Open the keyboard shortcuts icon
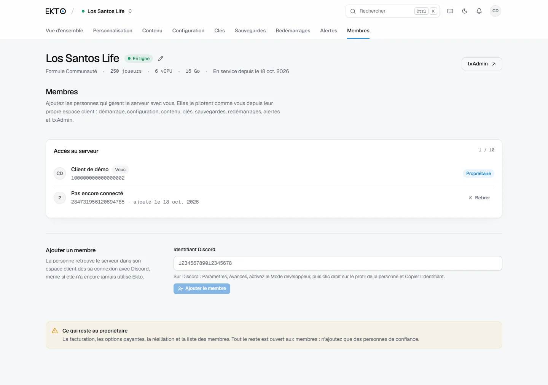Screen dimensions: 548x385 (450, 11)
